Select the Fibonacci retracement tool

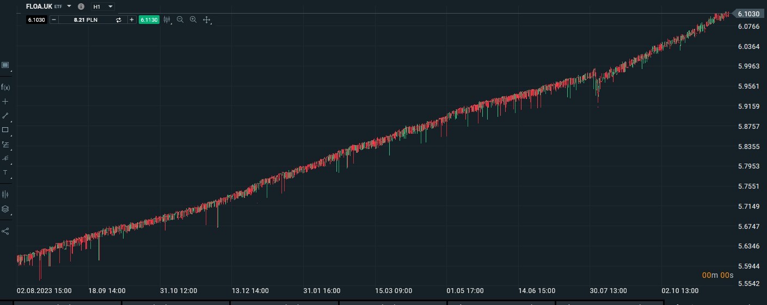[5, 145]
